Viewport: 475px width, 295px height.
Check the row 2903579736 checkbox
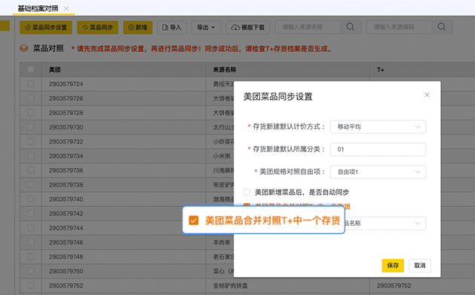pyautogui.click(x=31, y=170)
